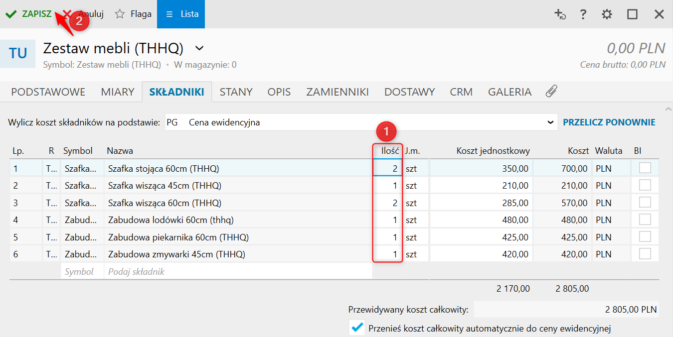
Task: Click quantity cell of Szafka wisząca 60cm
Action: coord(387,203)
